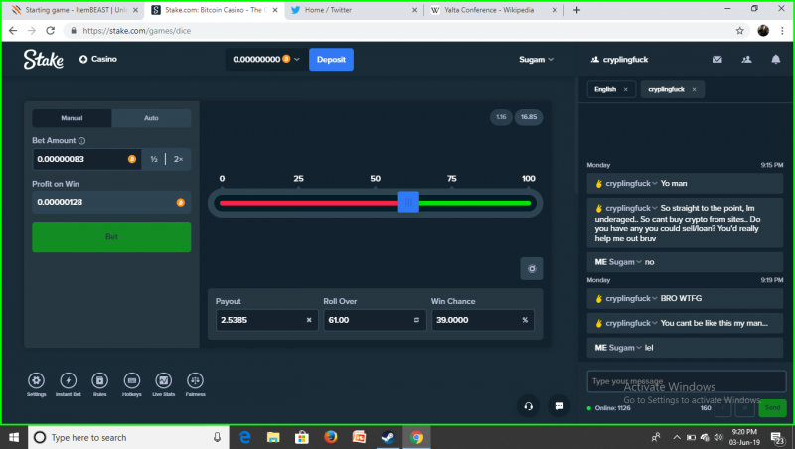Open the Hotkeys keyboard icon

click(x=132, y=380)
